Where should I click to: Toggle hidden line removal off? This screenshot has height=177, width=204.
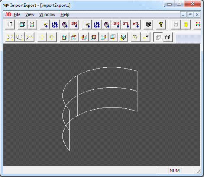click(x=158, y=37)
